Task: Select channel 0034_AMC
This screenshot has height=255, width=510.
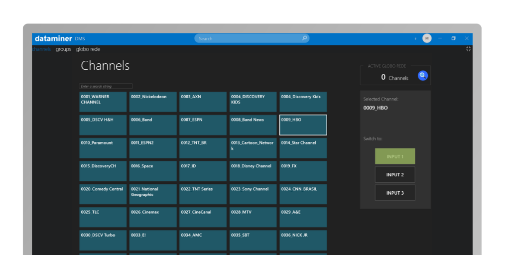Action: click(203, 241)
